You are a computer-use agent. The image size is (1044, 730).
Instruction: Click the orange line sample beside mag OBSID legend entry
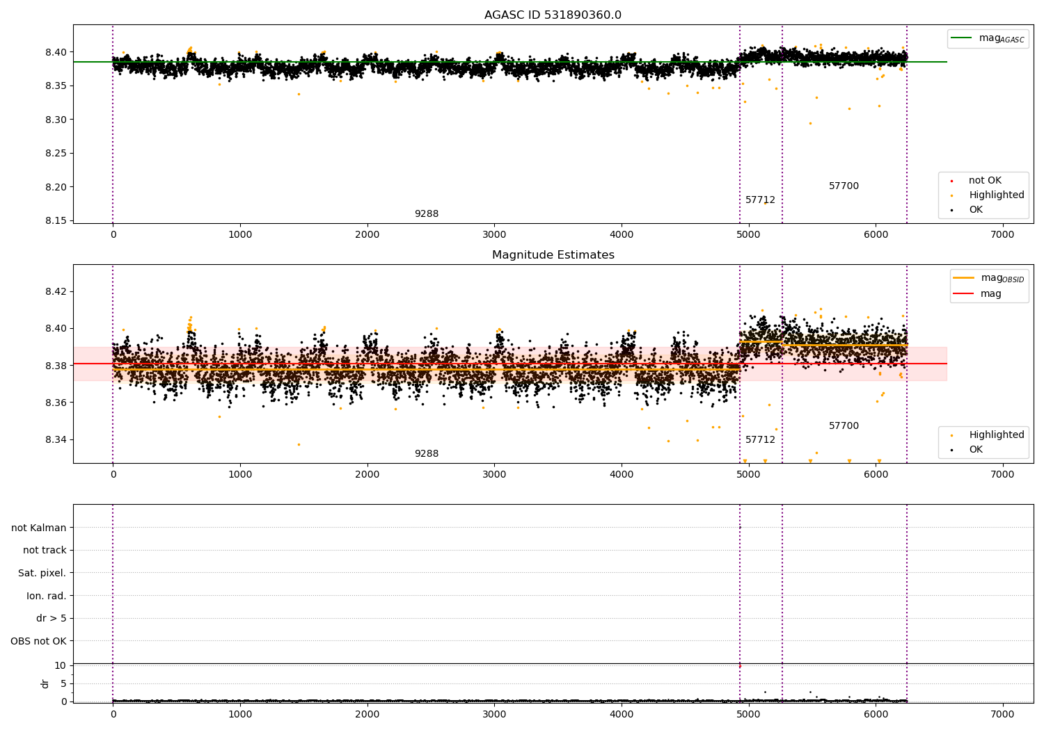(964, 278)
